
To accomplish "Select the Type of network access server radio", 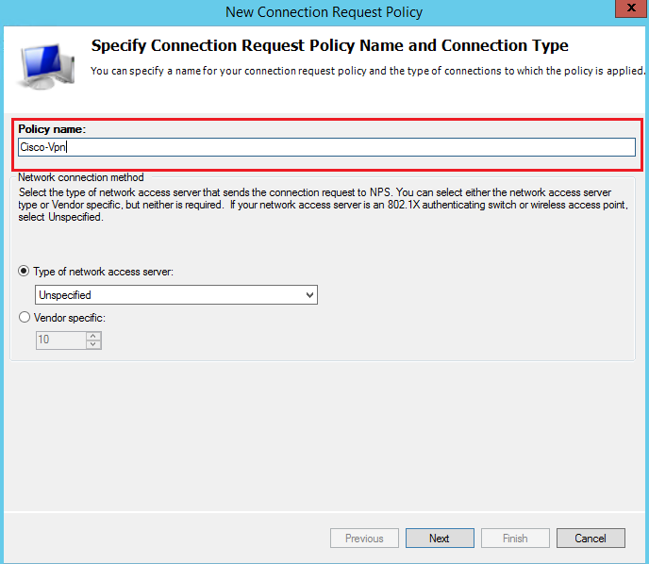I will click(25, 272).
